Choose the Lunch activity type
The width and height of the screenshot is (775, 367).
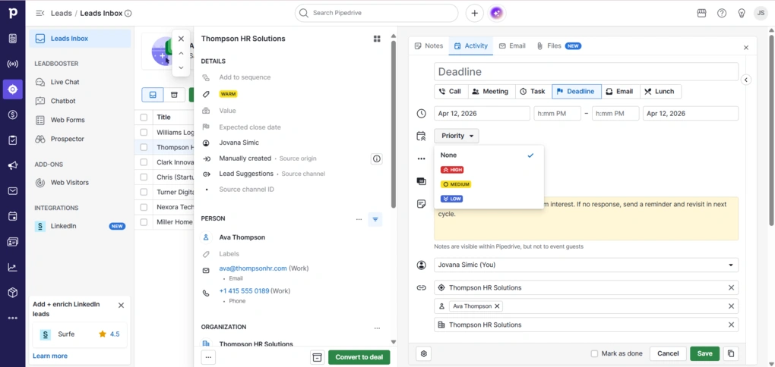[x=660, y=91]
